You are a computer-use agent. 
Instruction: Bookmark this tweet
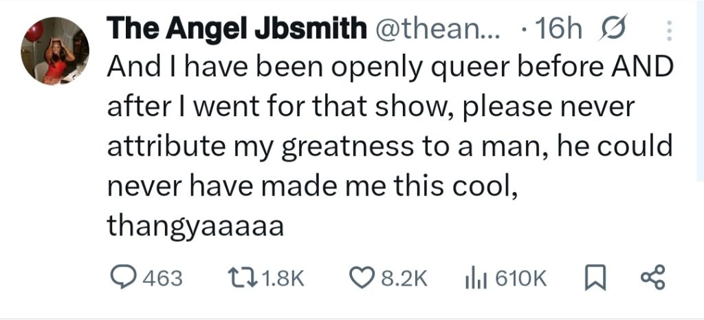[592, 277]
